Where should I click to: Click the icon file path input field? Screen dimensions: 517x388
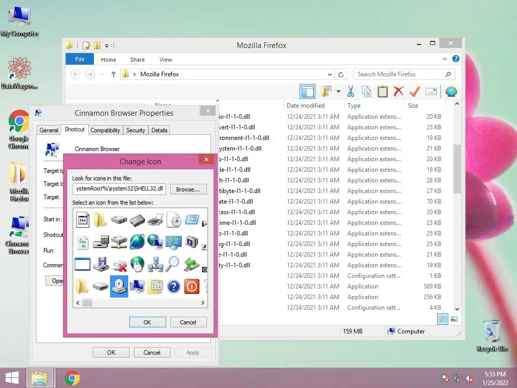pos(119,189)
